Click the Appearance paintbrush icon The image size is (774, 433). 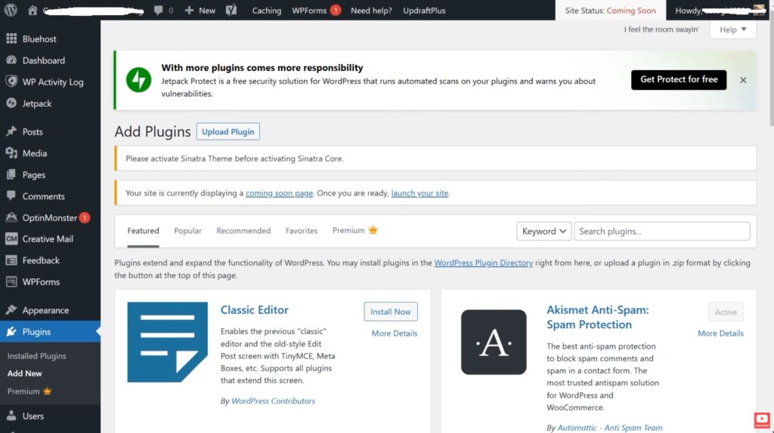(x=11, y=310)
